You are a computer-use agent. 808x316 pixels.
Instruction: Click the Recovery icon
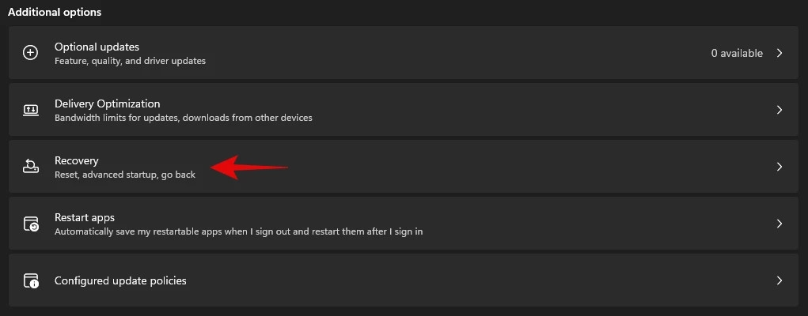click(x=31, y=167)
